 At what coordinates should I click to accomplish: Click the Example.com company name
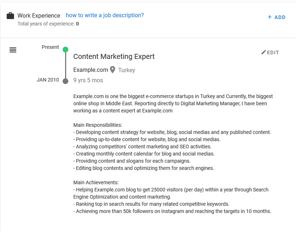pos(91,70)
